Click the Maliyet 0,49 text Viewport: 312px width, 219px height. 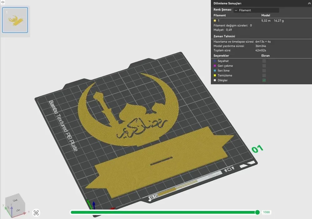(223, 30)
